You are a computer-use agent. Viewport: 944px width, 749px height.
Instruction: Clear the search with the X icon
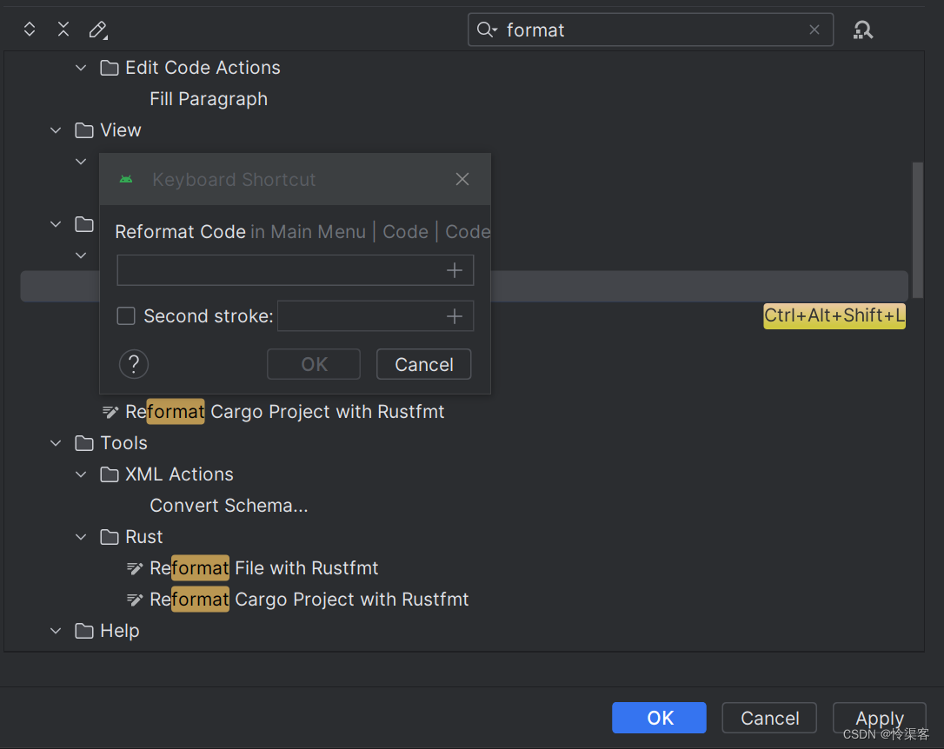pos(814,29)
